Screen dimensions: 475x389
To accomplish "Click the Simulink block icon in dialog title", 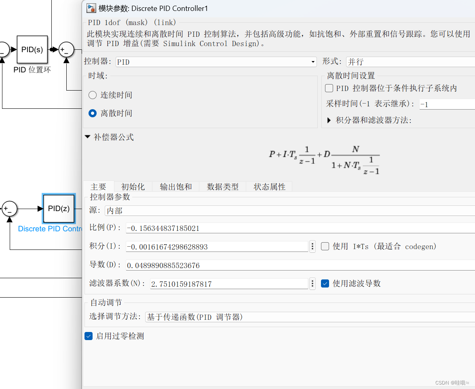I will [x=91, y=8].
